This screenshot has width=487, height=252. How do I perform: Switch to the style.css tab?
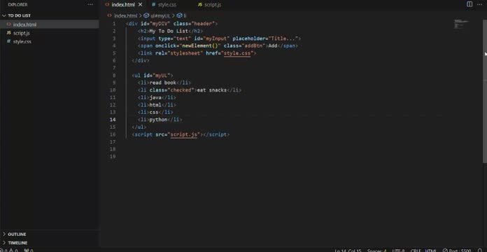164,5
